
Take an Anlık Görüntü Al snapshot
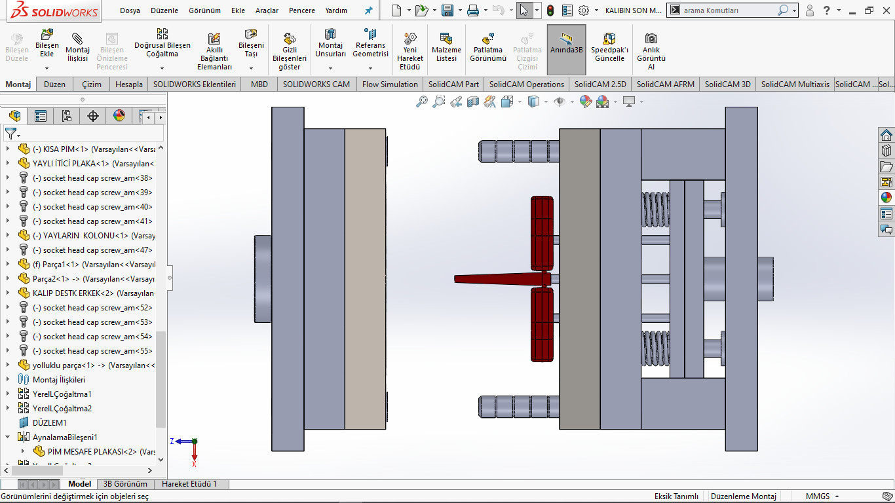coord(651,52)
